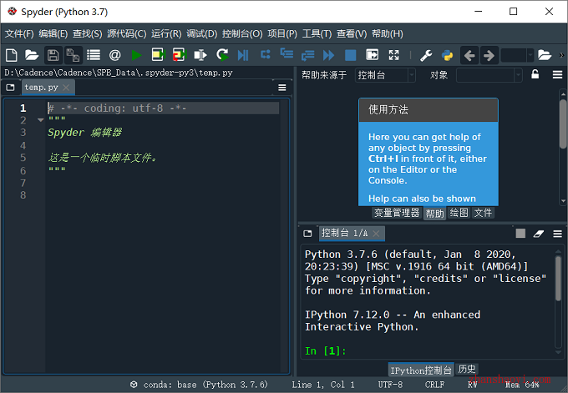The height and width of the screenshot is (393, 568).
Task: Stop debugging blue square icon
Action: (x=350, y=55)
